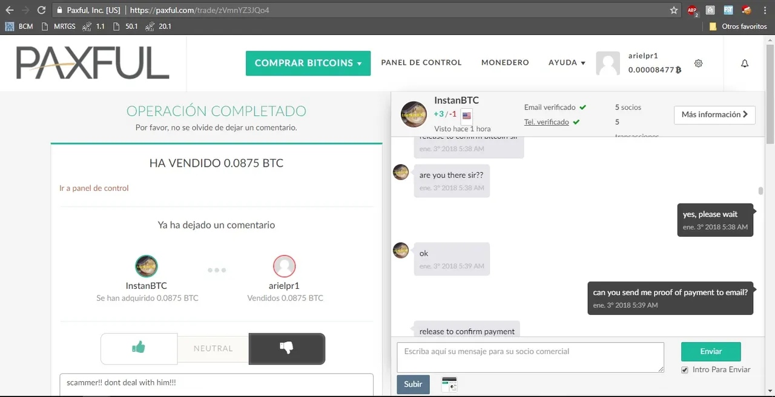
Task: Click the Más información button
Action: (x=714, y=115)
